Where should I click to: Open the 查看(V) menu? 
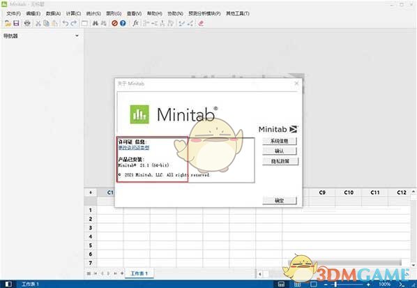(134, 13)
